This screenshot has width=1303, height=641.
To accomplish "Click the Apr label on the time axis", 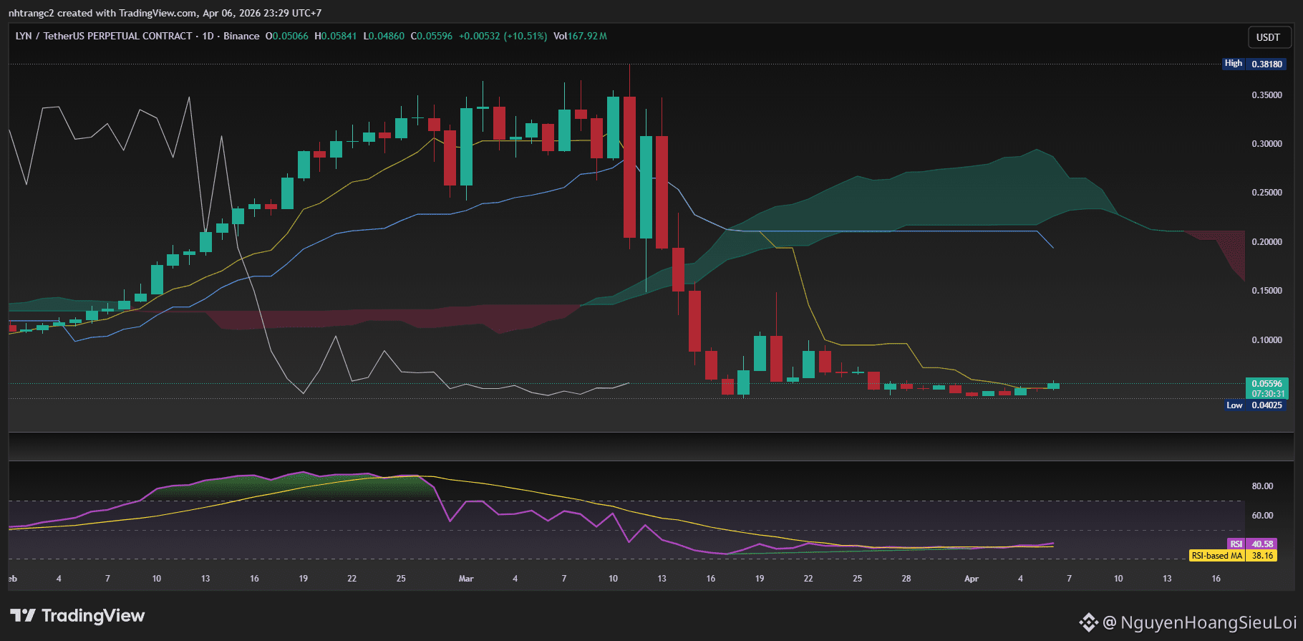I will point(972,579).
